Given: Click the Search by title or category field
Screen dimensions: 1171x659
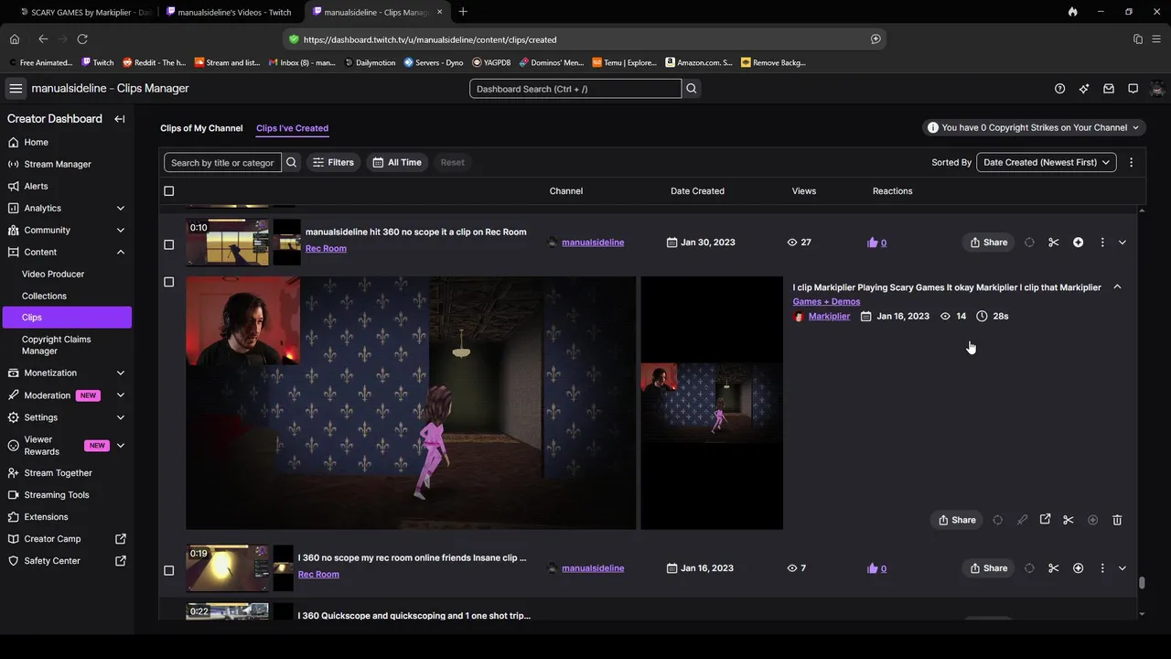Looking at the screenshot, I should 222,162.
